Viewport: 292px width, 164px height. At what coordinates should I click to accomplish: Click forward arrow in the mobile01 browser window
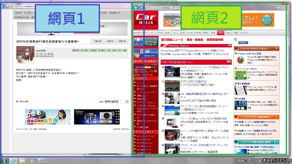(x=7, y=6)
